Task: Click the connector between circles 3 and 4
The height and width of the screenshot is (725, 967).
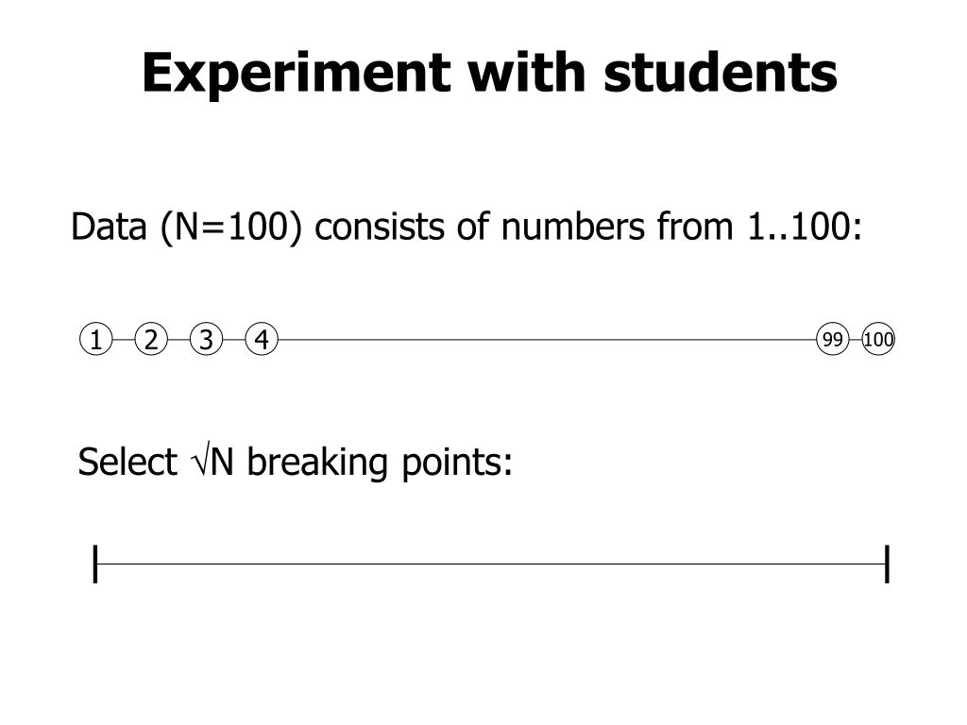Action: pos(234,339)
